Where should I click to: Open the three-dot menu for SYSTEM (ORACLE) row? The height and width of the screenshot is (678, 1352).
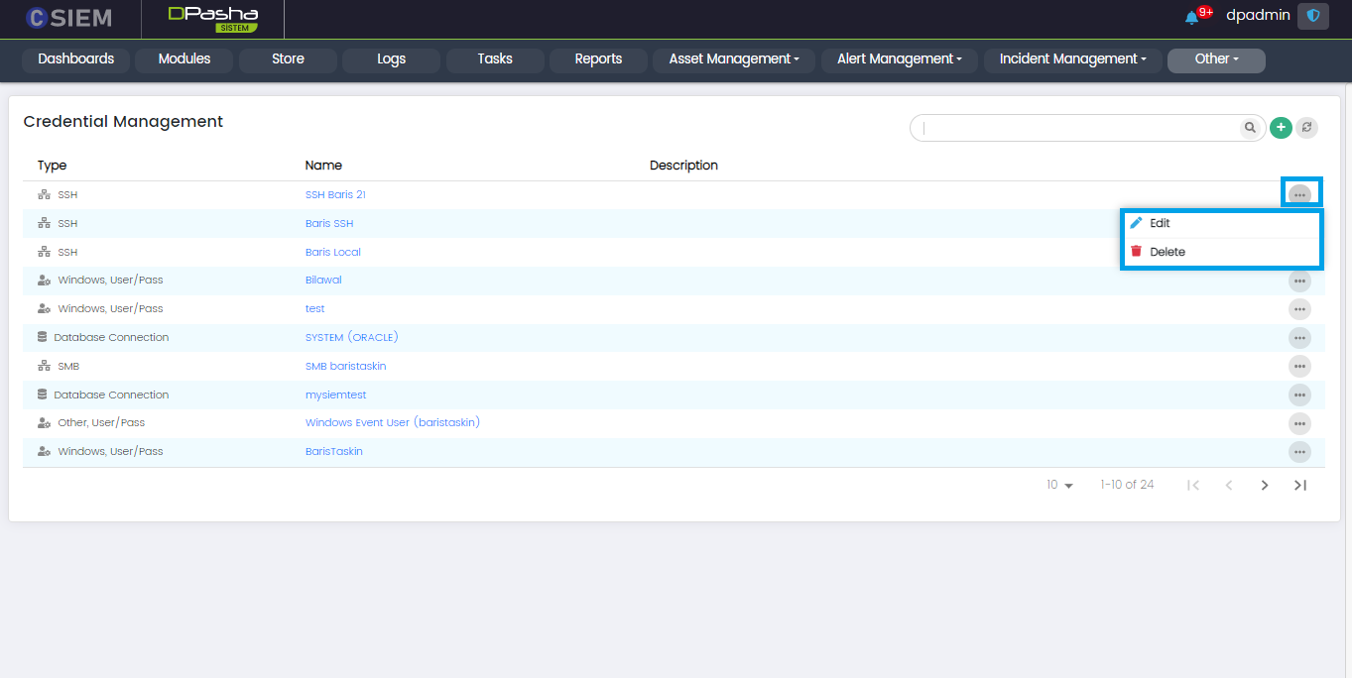(x=1299, y=338)
